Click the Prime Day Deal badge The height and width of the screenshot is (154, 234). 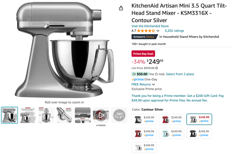(143, 54)
